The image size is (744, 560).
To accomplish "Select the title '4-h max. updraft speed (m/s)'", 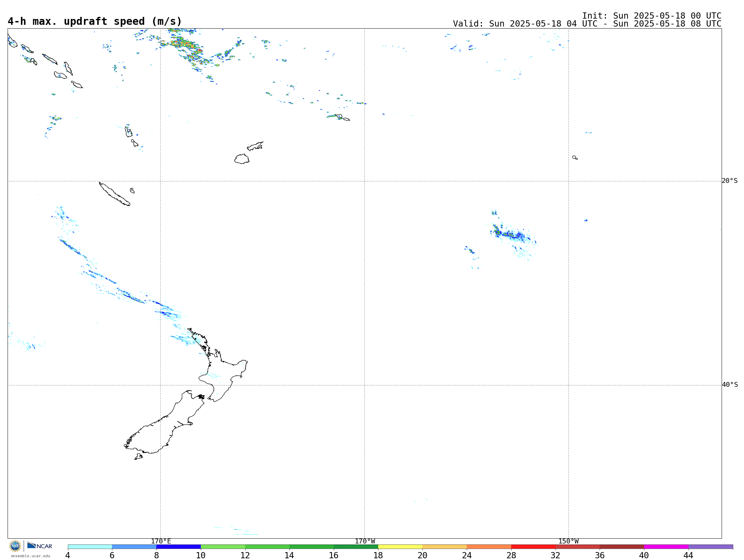I will pos(95,21).
